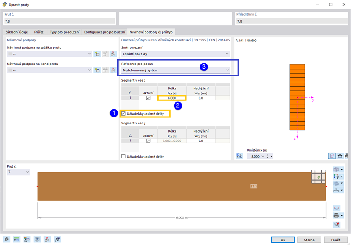
Task: Open the Typy pro posouzení tab
Action: (65, 32)
